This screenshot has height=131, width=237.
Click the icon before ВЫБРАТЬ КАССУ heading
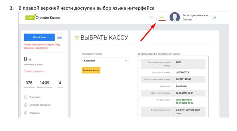77,38
